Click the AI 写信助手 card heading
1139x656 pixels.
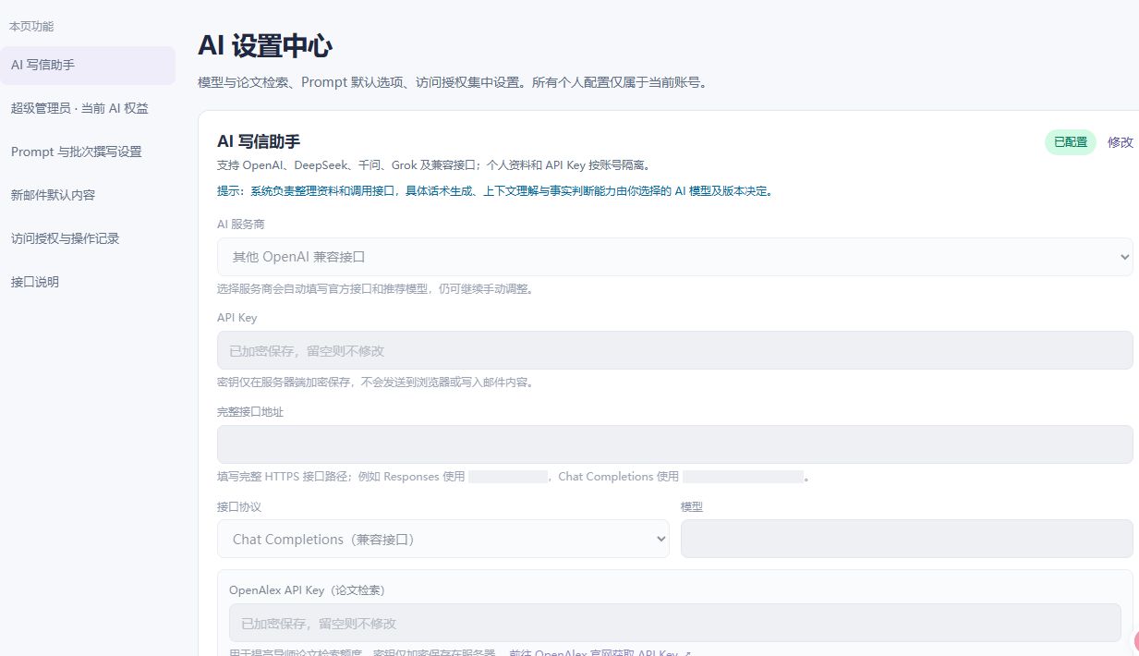259,141
